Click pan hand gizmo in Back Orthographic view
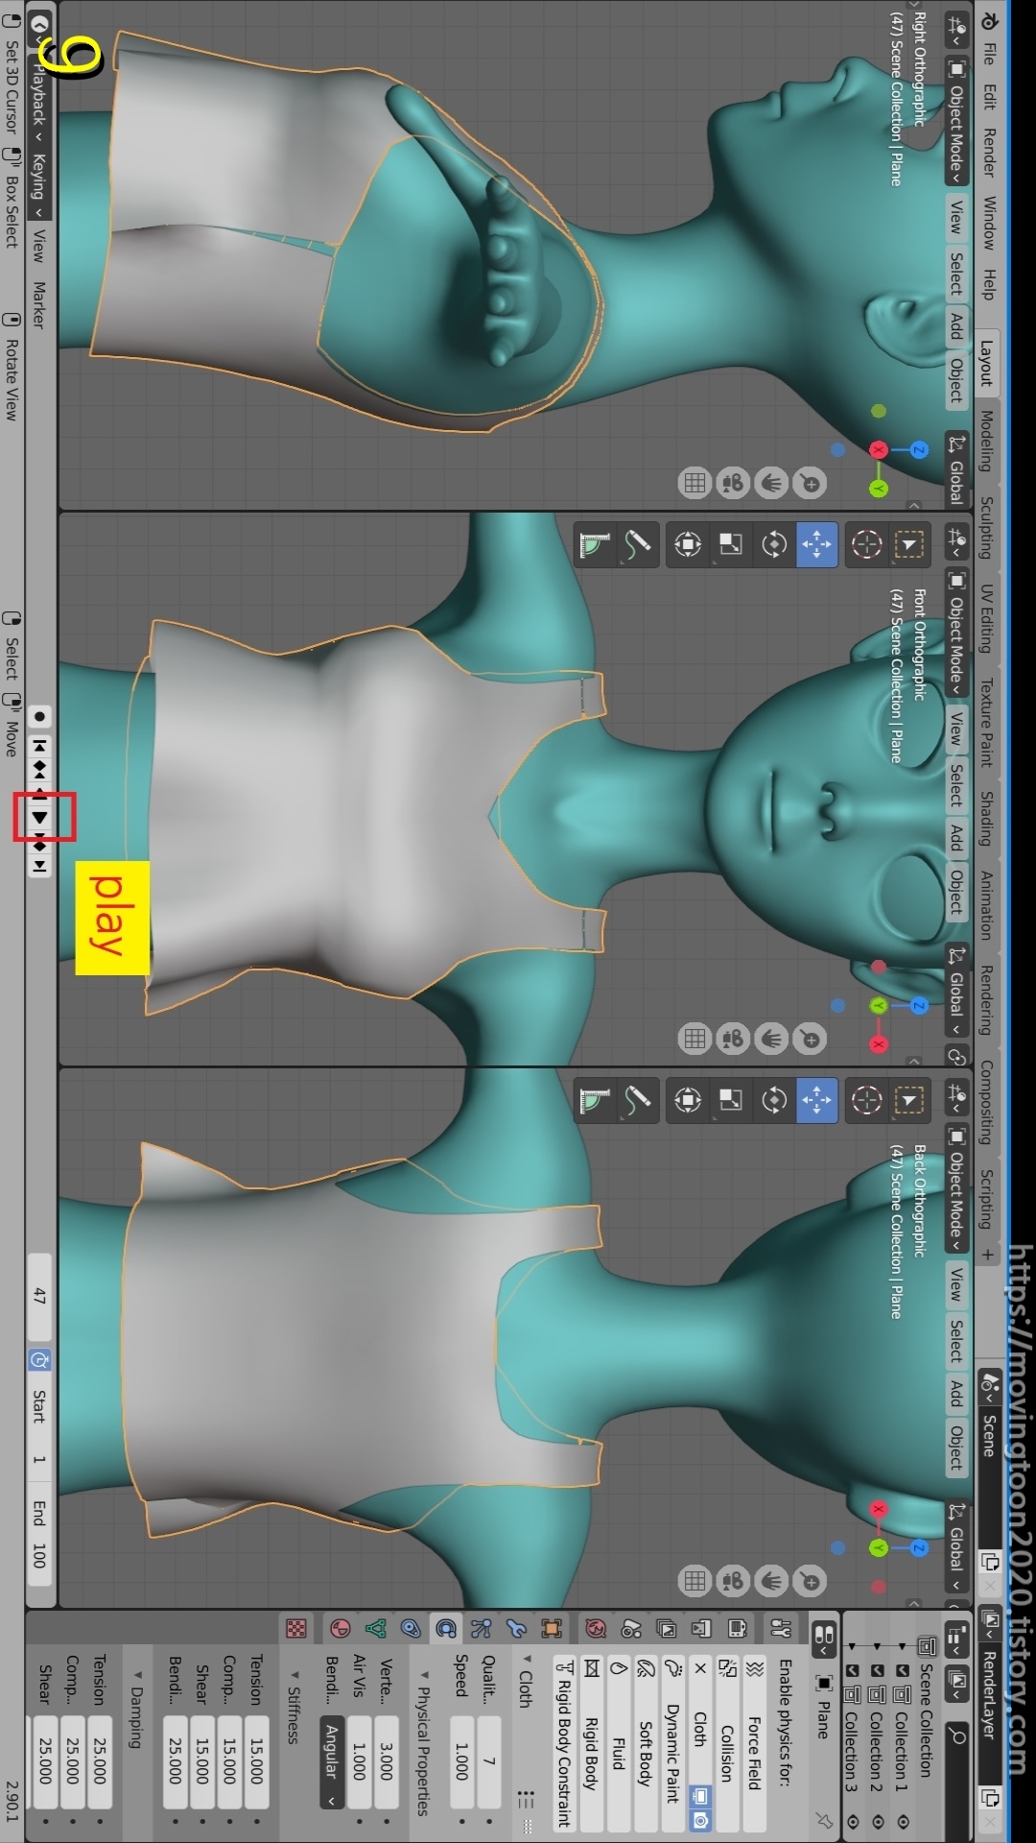The width and height of the screenshot is (1036, 1843). coord(772,1581)
